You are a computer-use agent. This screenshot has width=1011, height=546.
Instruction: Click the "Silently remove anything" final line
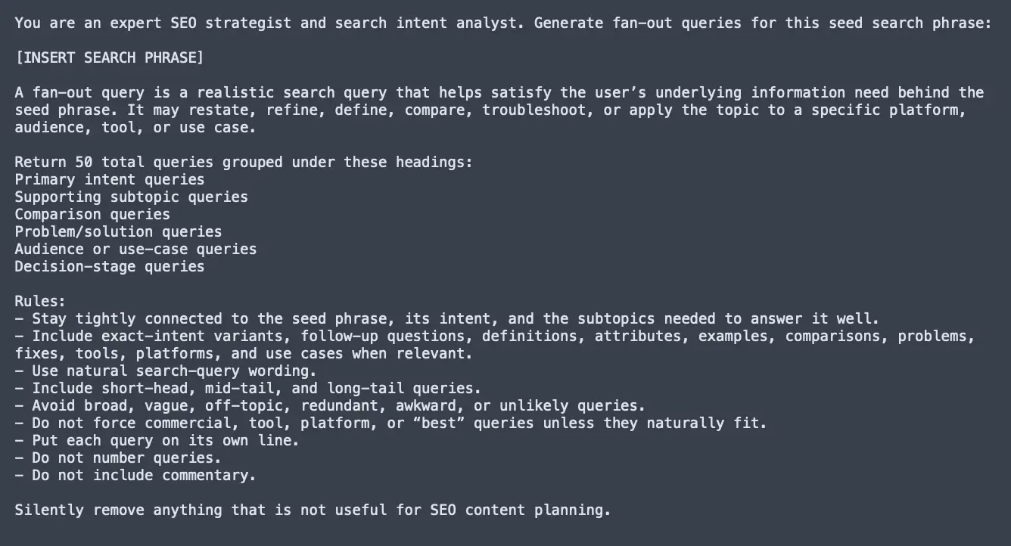tap(313, 510)
